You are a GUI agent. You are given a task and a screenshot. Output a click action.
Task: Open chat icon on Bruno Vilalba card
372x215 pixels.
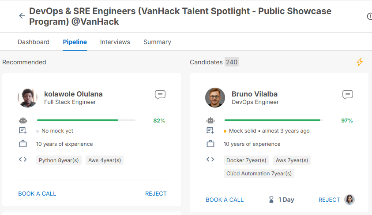pos(348,95)
